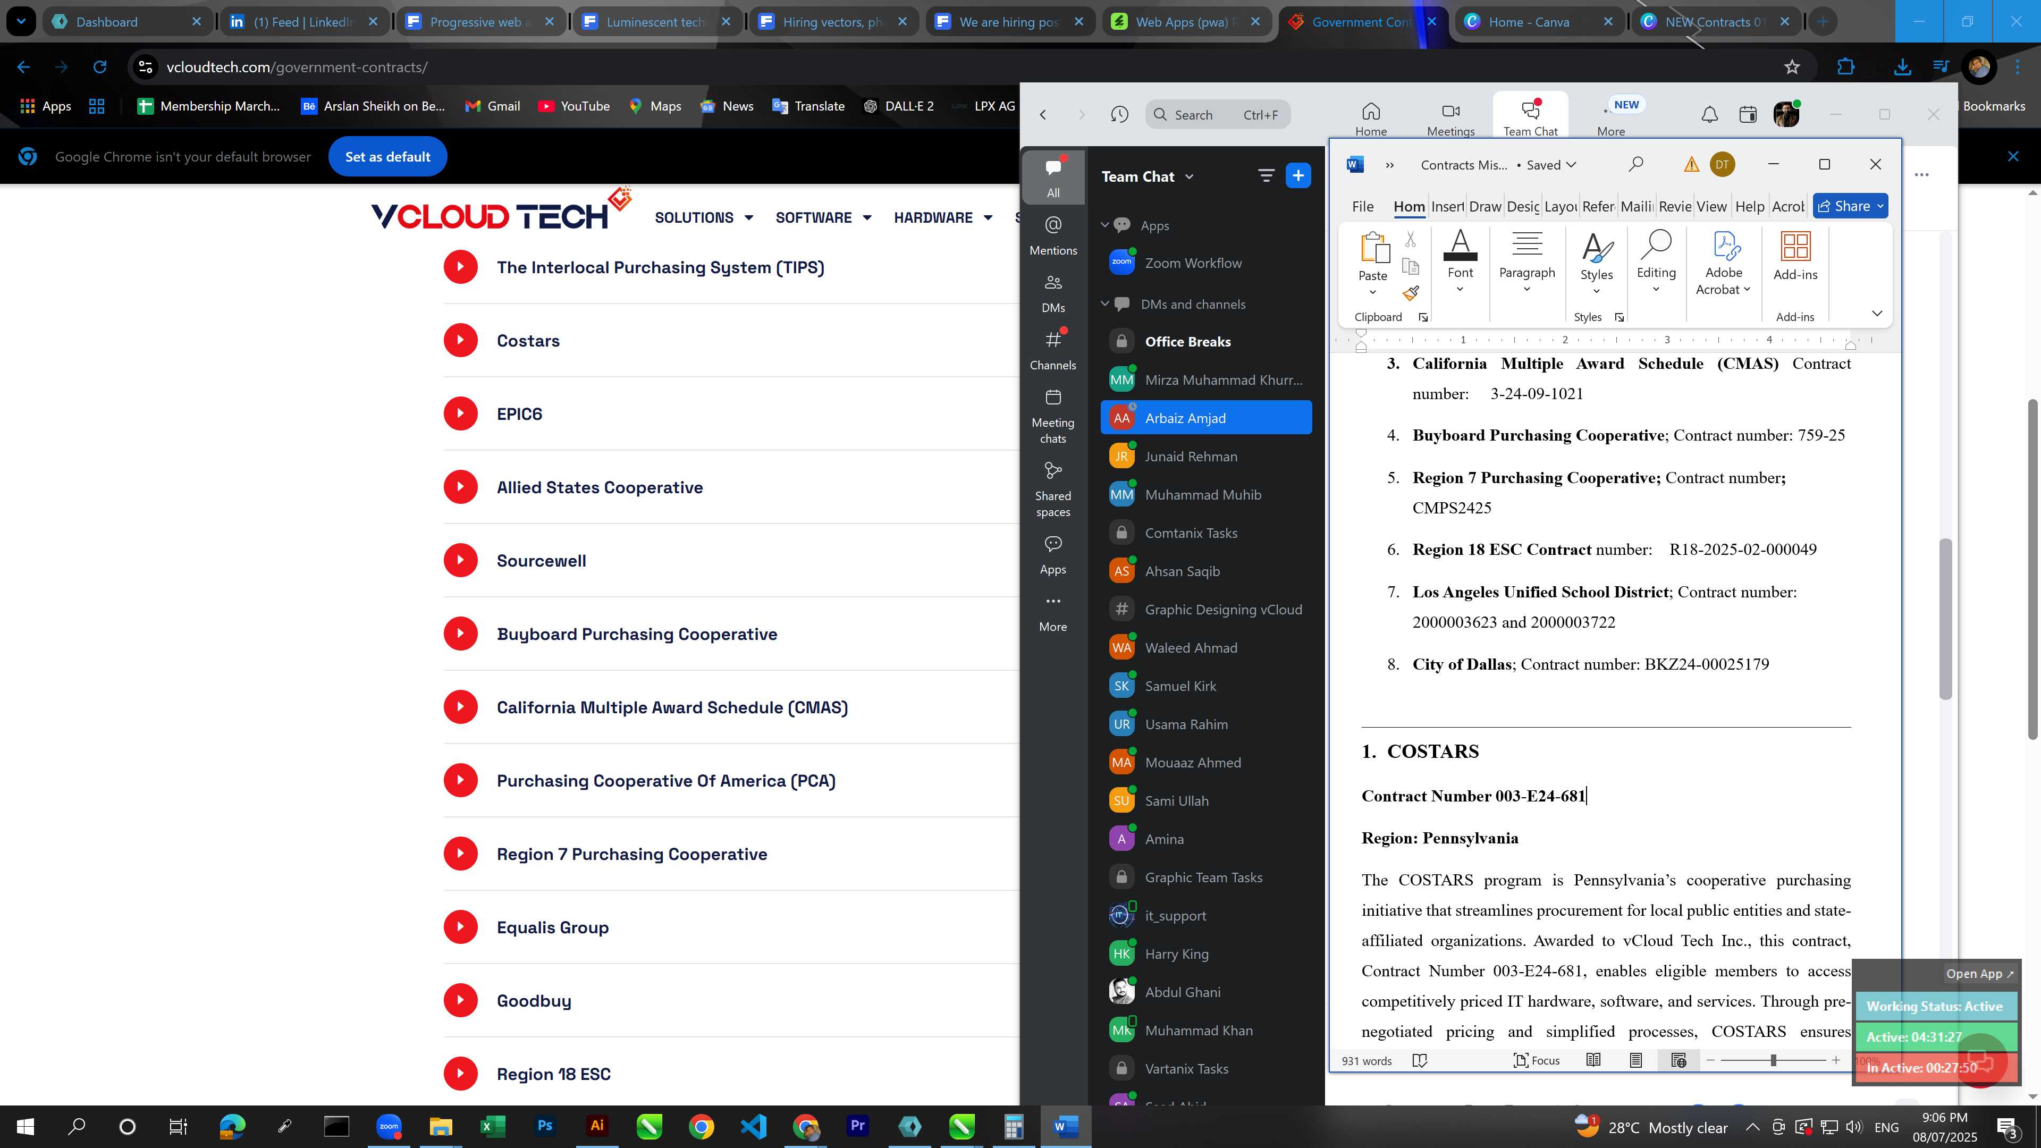Open Mentions in Zoom sidebar

1053,235
